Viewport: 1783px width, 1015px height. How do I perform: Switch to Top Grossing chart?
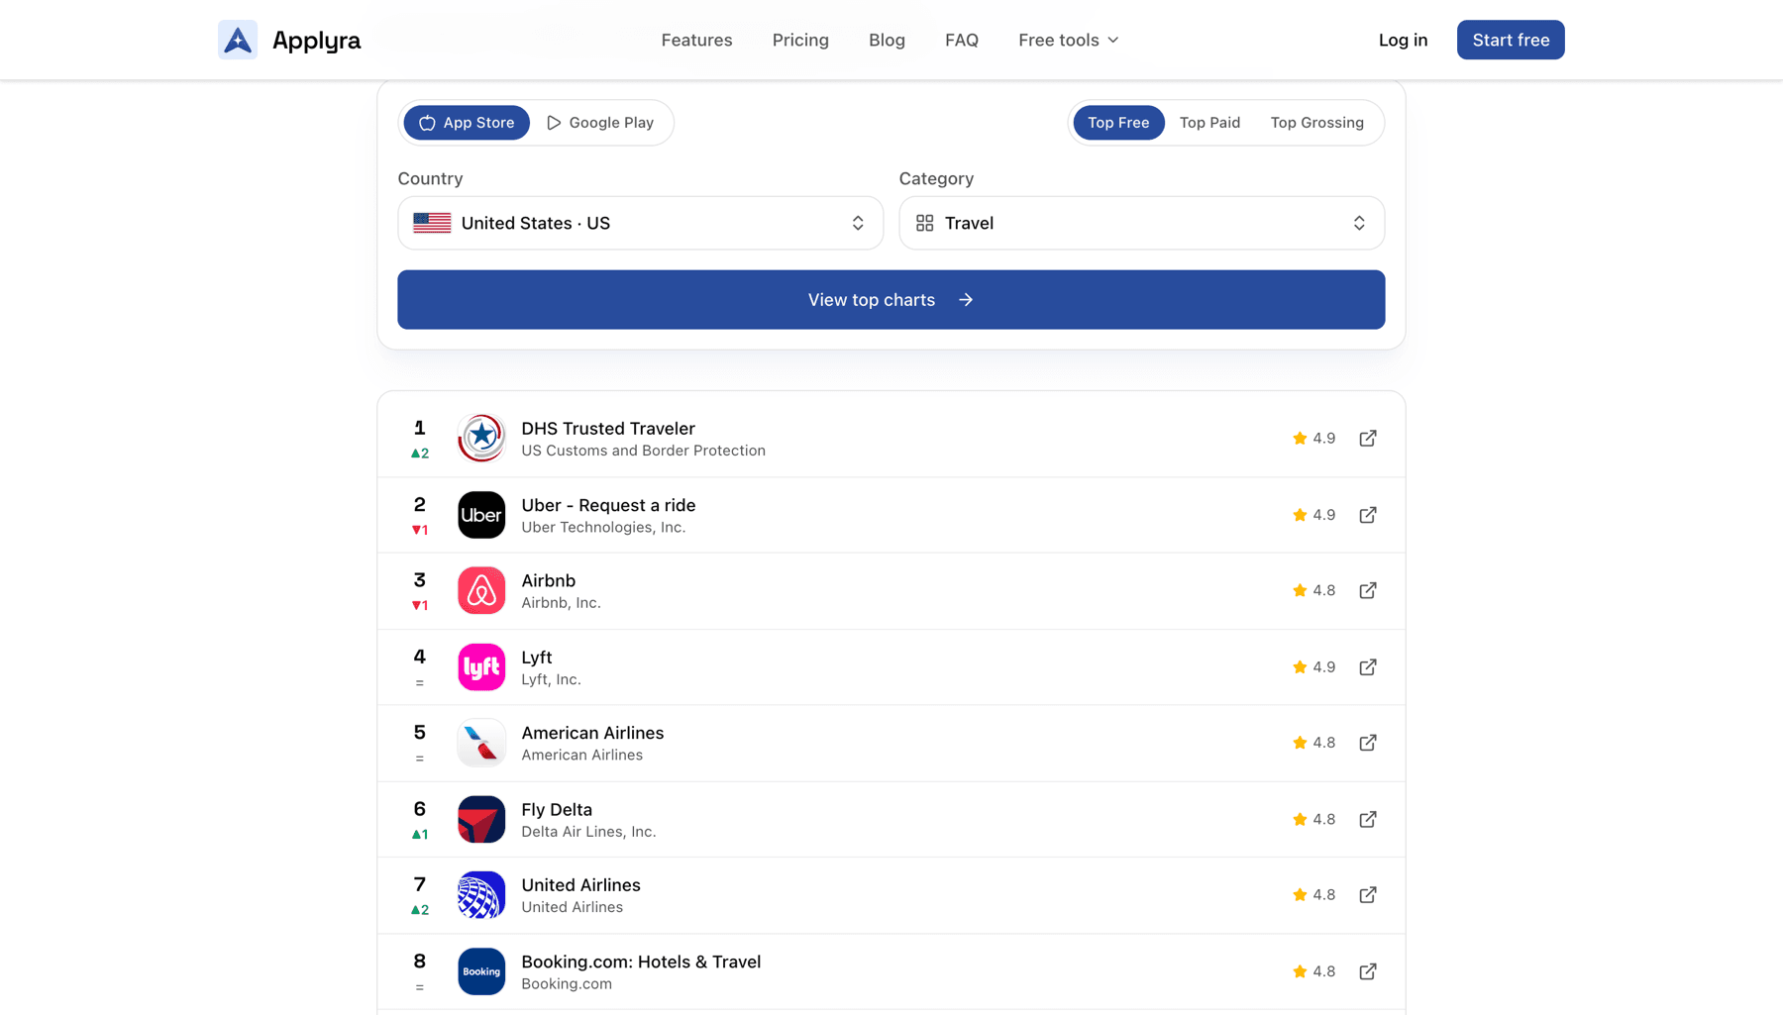1316,123
